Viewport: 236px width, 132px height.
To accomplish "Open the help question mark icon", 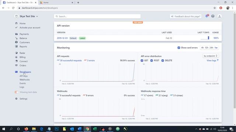I will (213, 16).
